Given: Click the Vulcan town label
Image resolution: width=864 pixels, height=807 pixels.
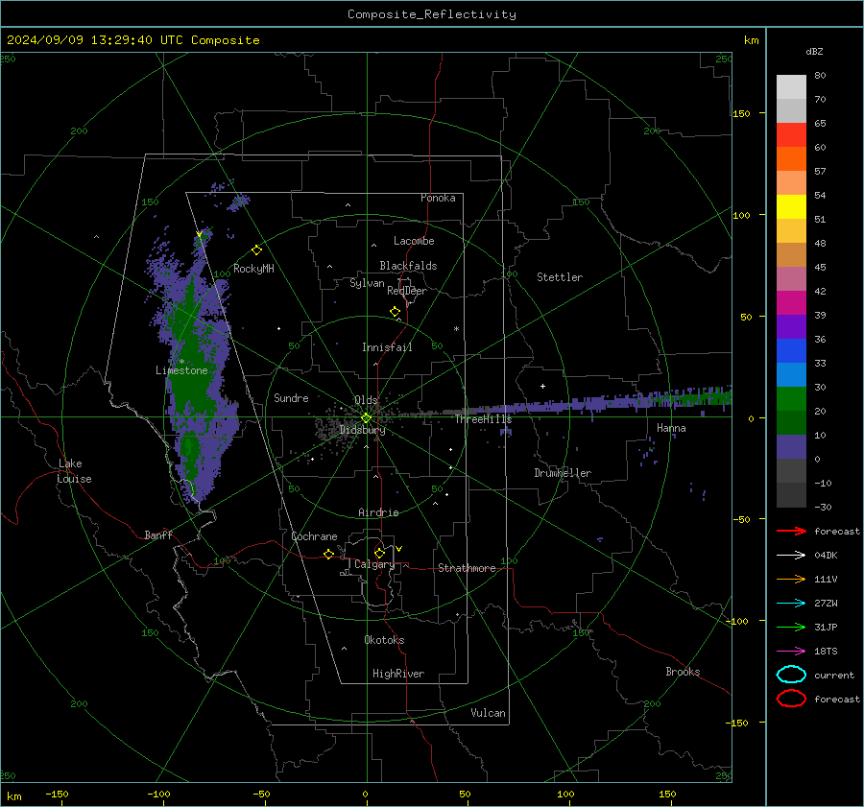Looking at the screenshot, I should (x=488, y=713).
